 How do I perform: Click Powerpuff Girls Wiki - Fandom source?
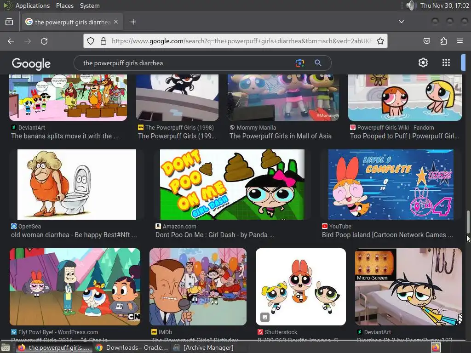point(396,128)
